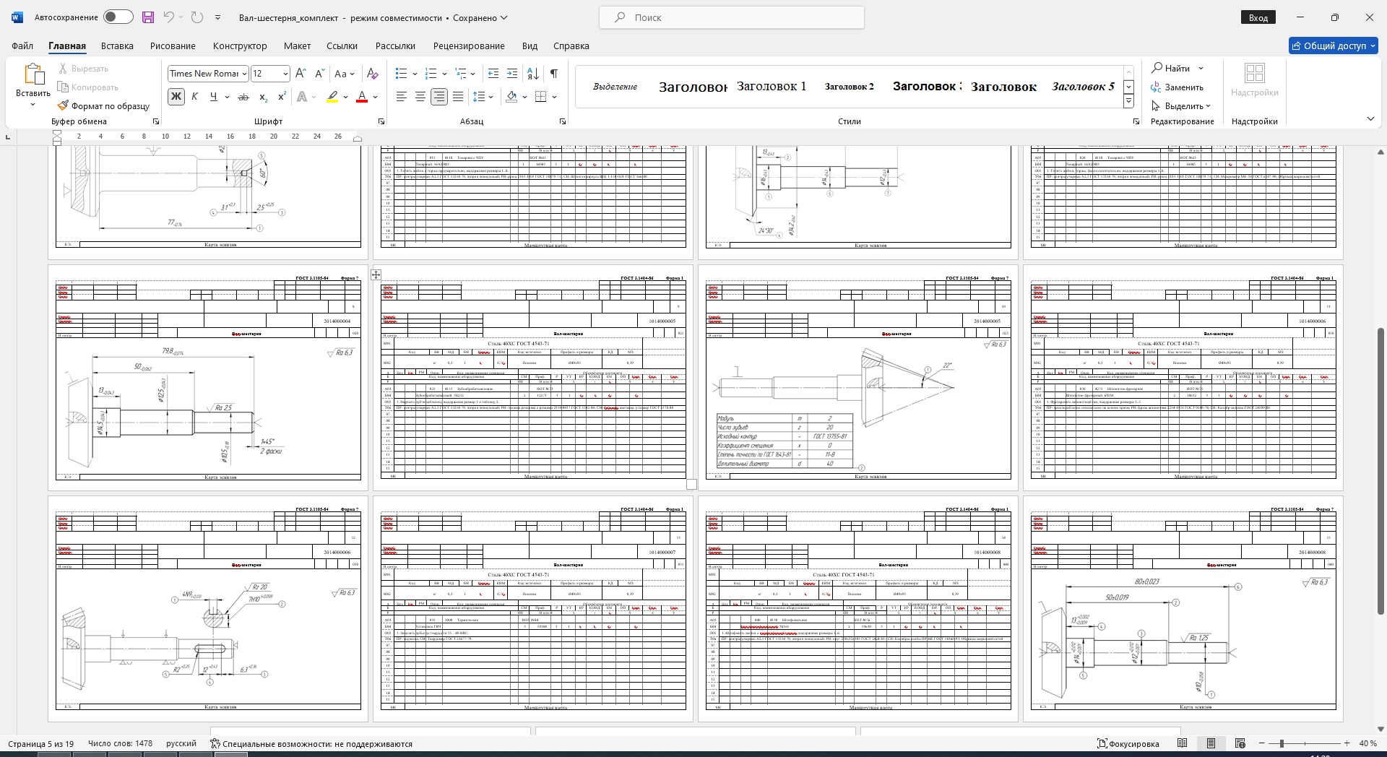
Task: Toggle the AutoSave switch
Action: coord(118,17)
